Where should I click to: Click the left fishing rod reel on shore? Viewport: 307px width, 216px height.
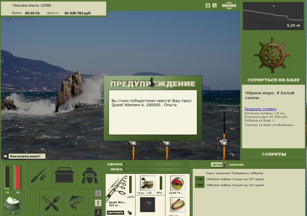(x=132, y=143)
